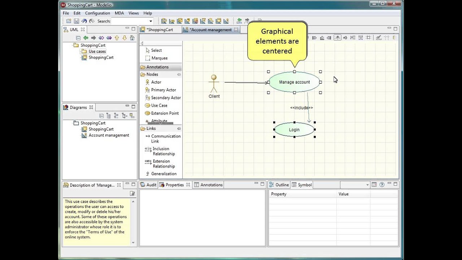Select the Actor node tool

[153, 82]
